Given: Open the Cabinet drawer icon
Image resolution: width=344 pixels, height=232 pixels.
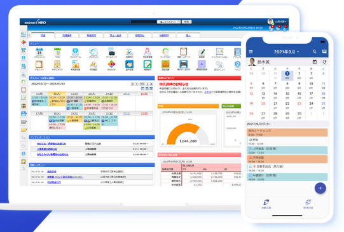Looking at the screenshot, I should click(x=57, y=64).
